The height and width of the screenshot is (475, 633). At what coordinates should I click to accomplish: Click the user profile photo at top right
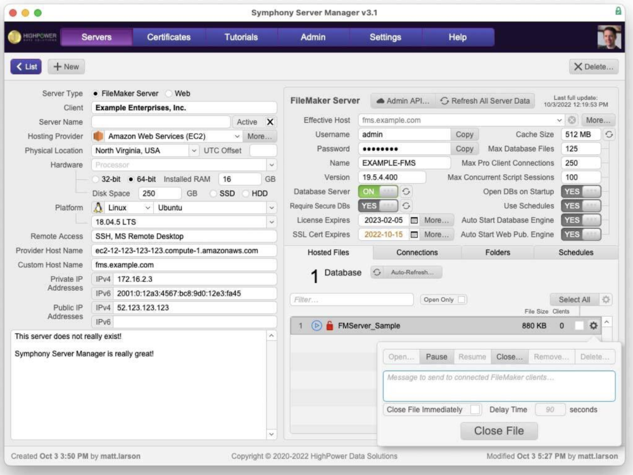pos(609,37)
